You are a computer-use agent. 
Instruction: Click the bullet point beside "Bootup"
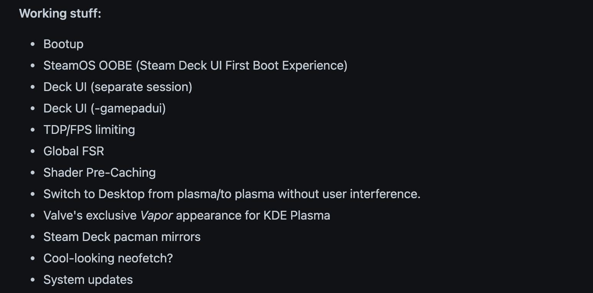33,44
